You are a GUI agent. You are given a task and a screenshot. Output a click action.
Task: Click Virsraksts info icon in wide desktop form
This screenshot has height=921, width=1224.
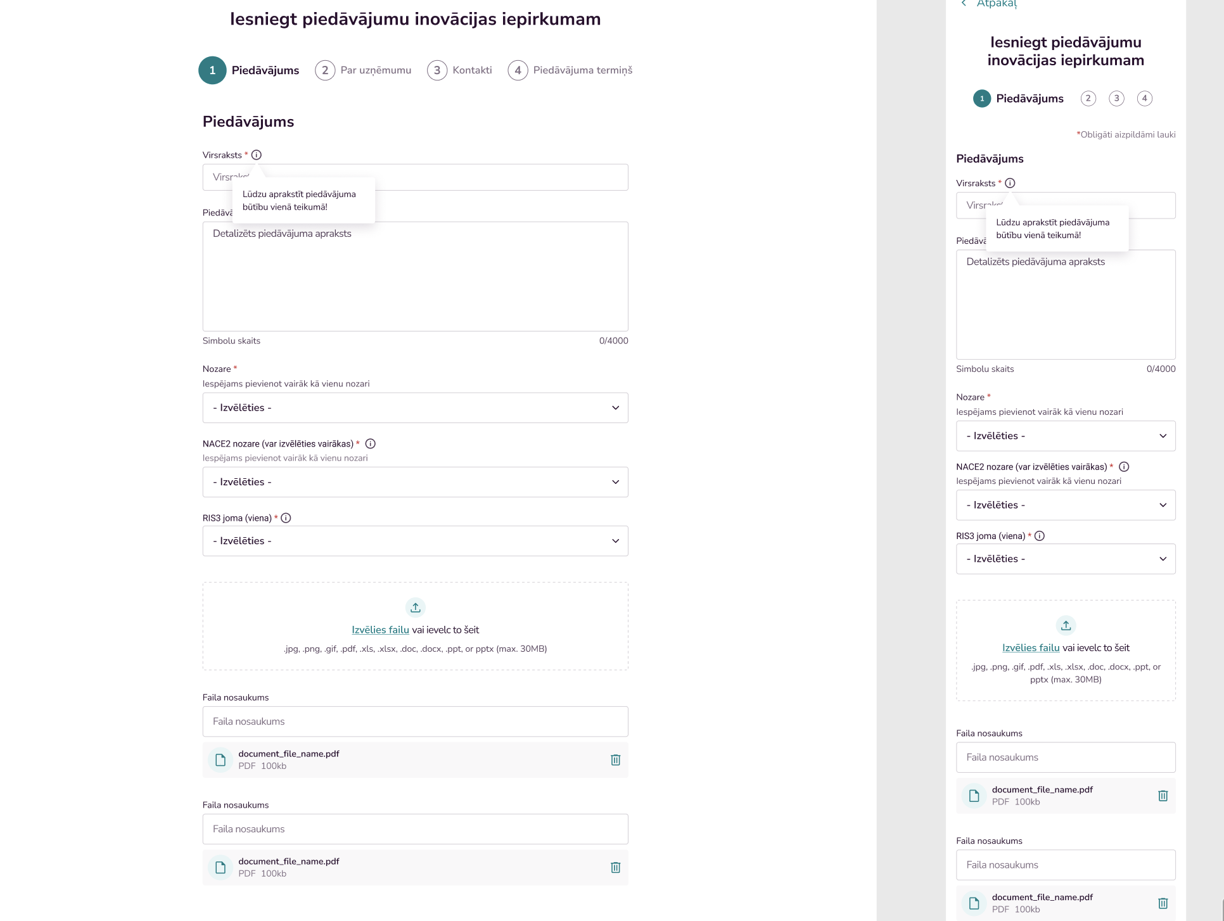pyautogui.click(x=257, y=155)
